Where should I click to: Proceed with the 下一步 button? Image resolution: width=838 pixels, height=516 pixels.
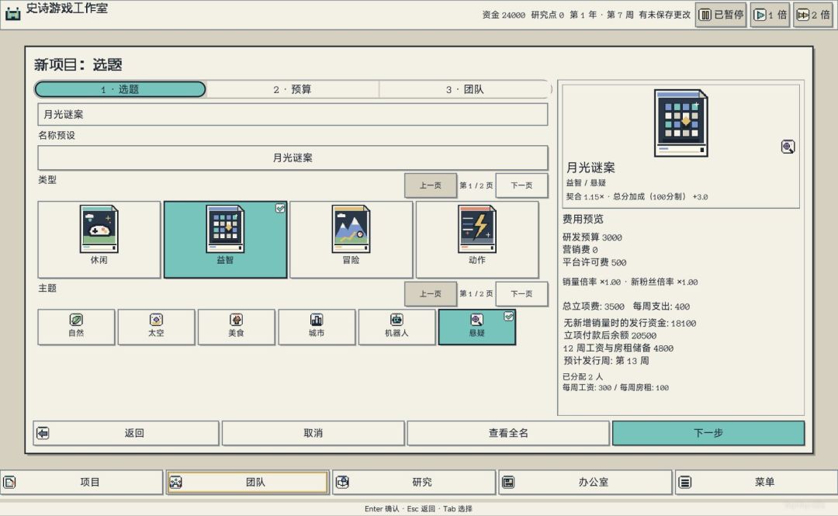pos(708,433)
